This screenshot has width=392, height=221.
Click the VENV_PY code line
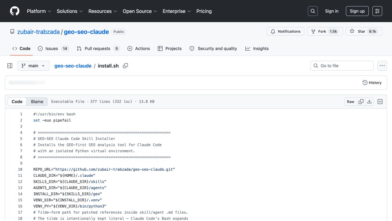(x=70, y=206)
